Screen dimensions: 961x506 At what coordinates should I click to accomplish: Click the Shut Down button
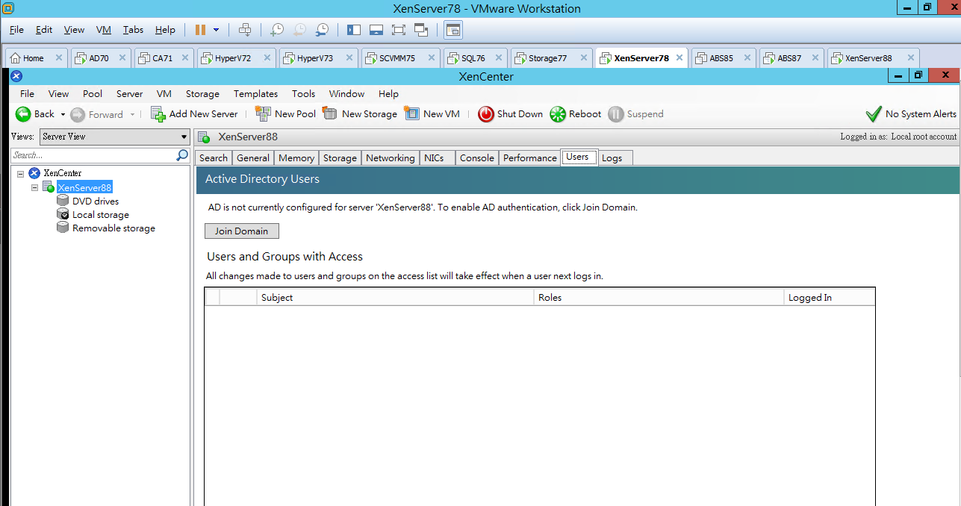click(x=510, y=114)
